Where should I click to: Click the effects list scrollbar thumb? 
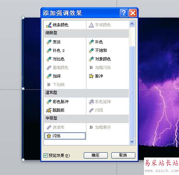click(132, 92)
